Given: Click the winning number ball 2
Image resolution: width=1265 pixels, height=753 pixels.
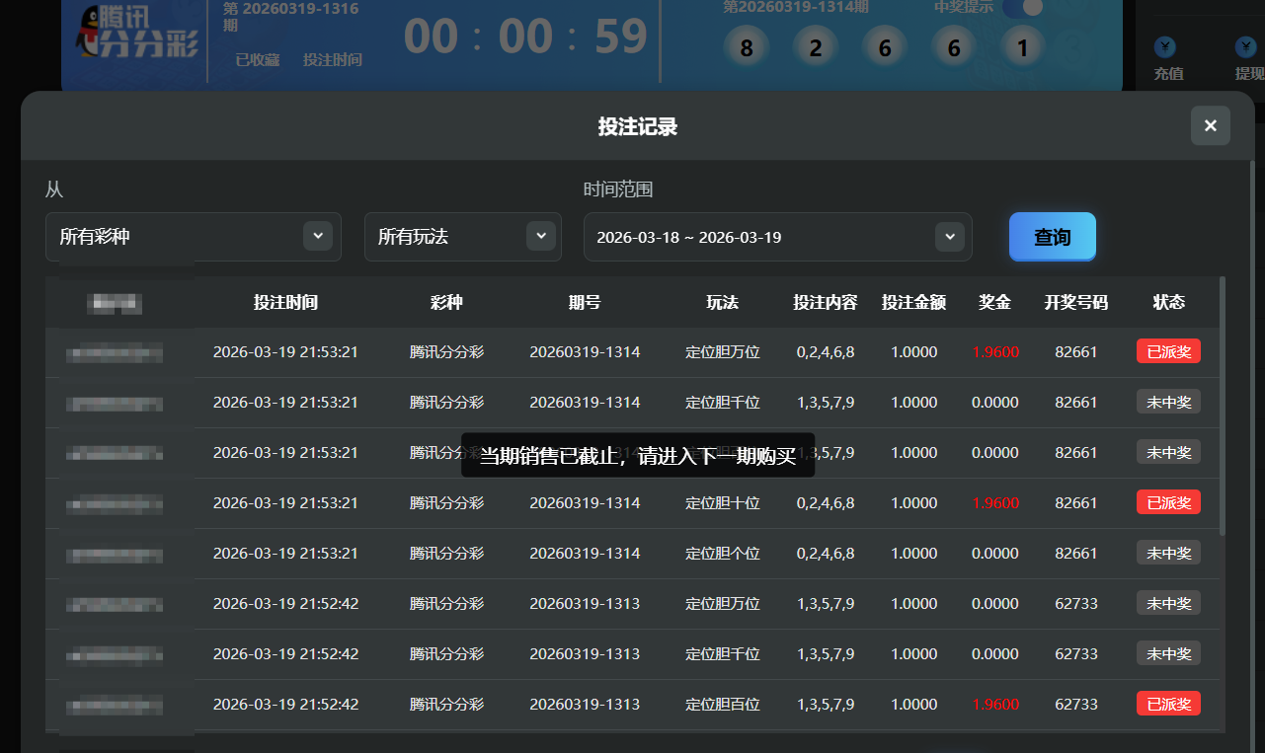Looking at the screenshot, I should (816, 47).
